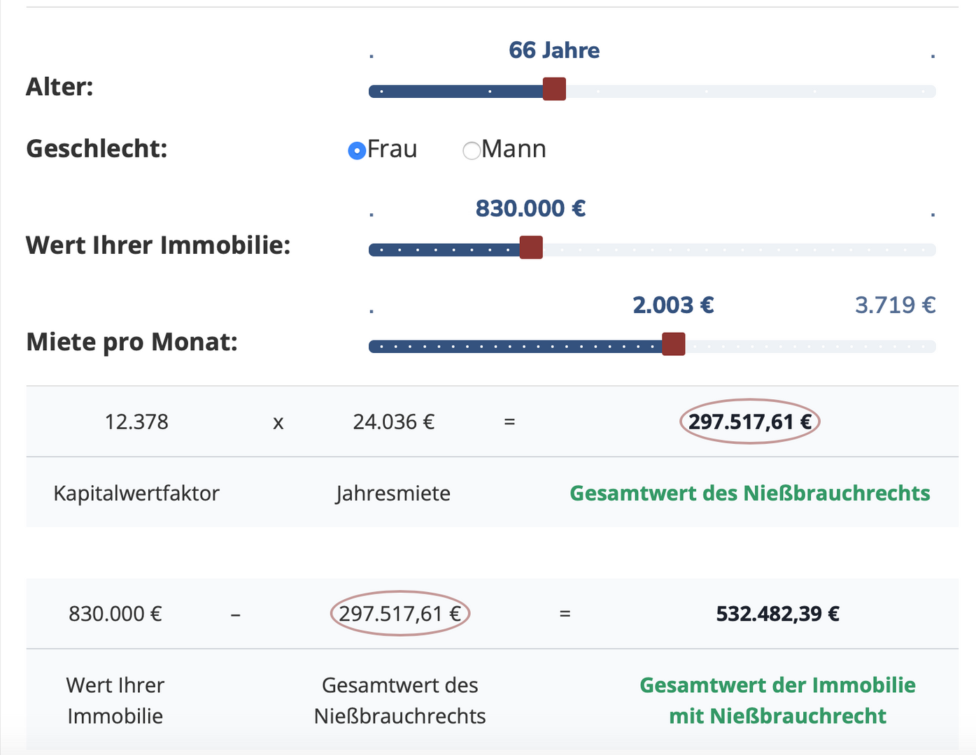Click the Kapitalwertfaktor value 12.378
Viewport: 976px width, 755px height.
click(136, 422)
